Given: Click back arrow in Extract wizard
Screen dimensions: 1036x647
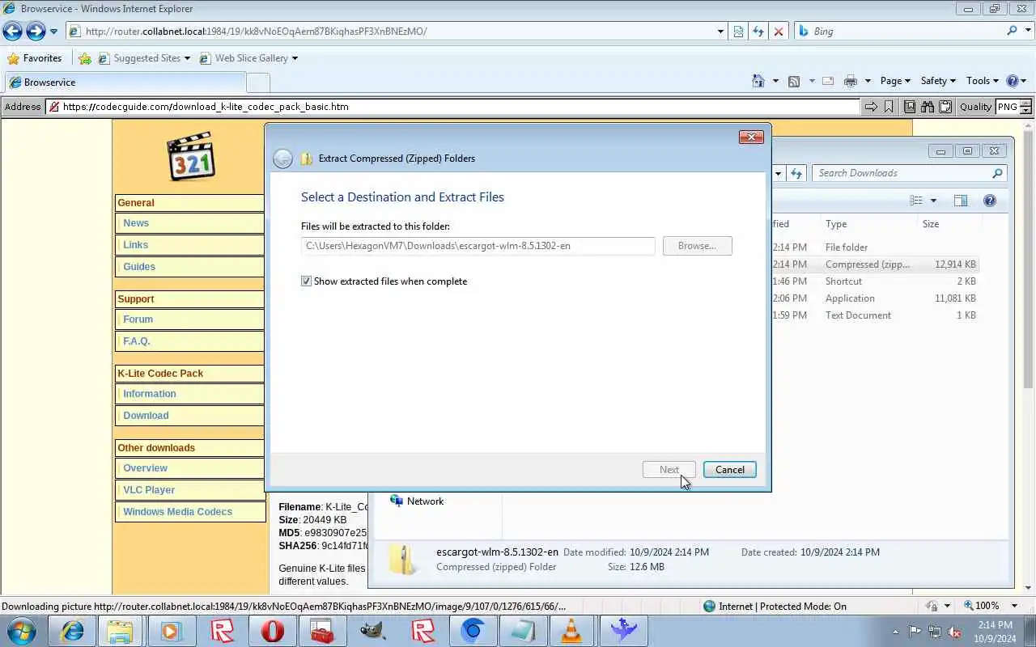Looking at the screenshot, I should pos(282,159).
